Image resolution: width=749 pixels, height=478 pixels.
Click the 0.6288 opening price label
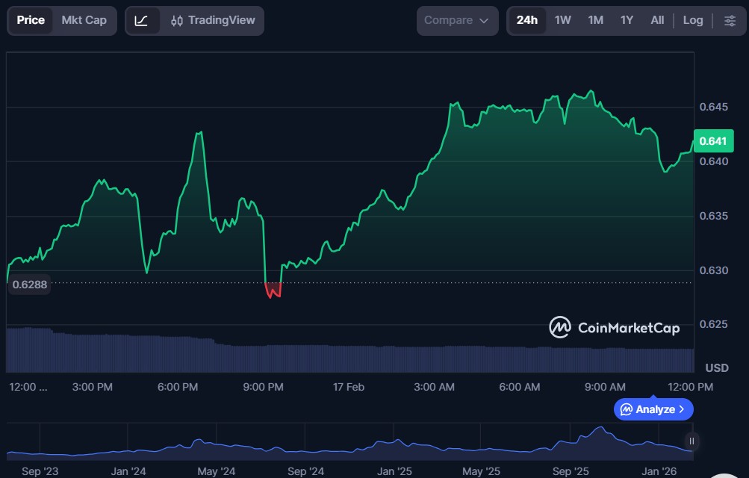pyautogui.click(x=28, y=285)
